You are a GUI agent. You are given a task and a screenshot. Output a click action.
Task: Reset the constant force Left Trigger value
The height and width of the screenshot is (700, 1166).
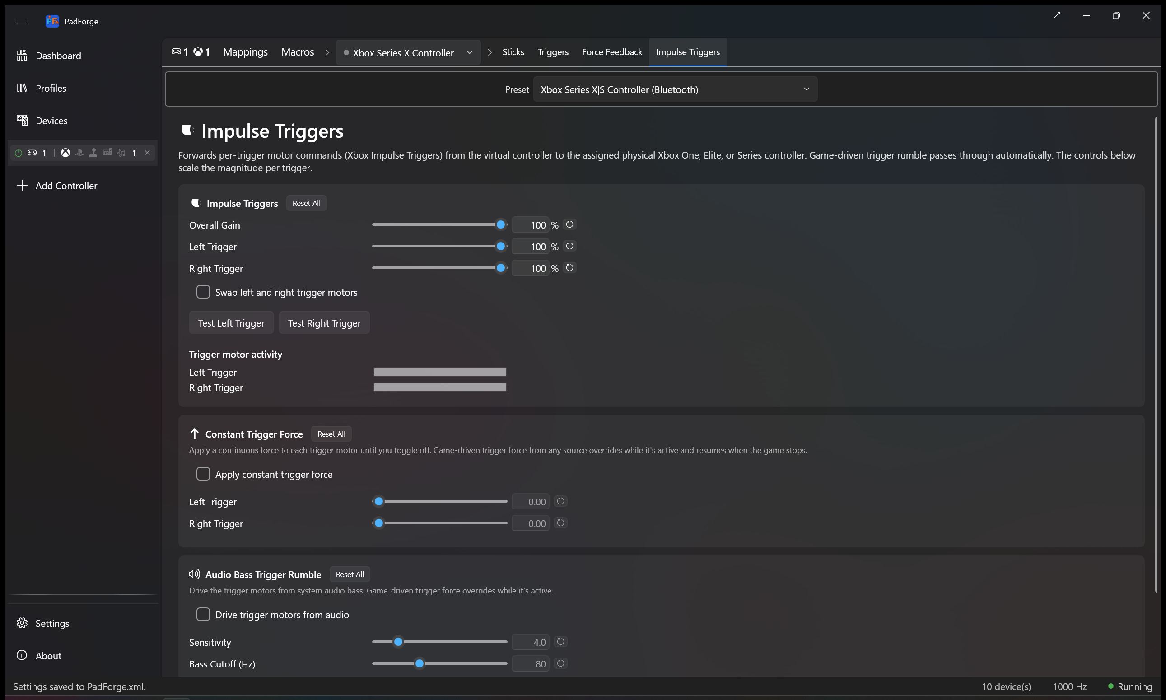tap(560, 501)
